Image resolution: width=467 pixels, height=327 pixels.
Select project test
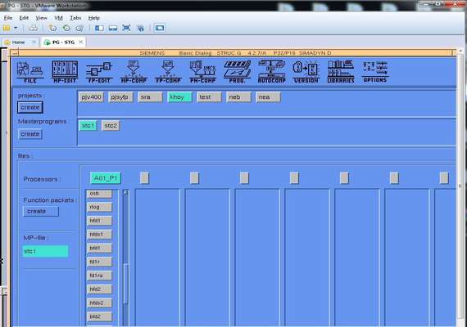point(209,97)
